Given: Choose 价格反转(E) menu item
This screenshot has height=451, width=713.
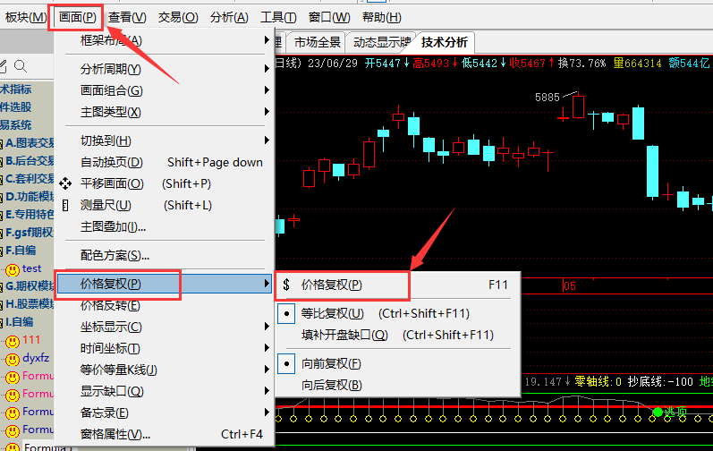Looking at the screenshot, I should tap(165, 305).
